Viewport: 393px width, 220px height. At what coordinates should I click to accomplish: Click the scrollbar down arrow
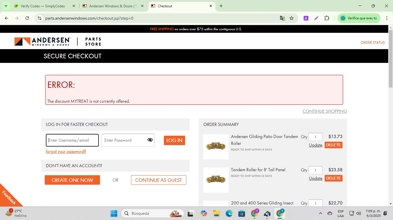coord(390,204)
